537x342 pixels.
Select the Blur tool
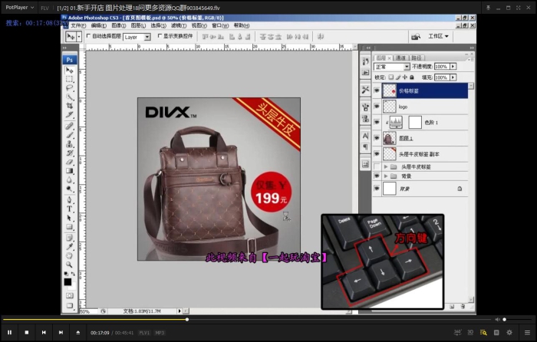[x=70, y=179]
